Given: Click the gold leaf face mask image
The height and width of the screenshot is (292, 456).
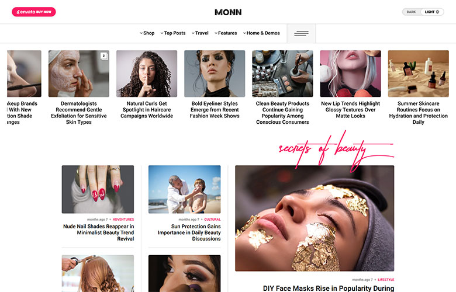Looking at the screenshot, I should click(x=315, y=218).
